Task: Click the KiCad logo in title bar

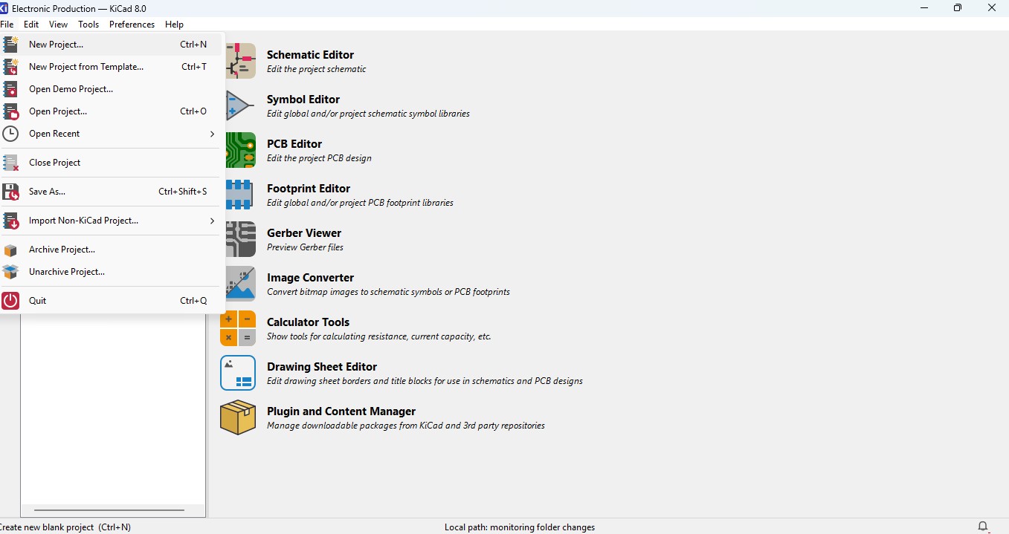Action: [x=4, y=8]
